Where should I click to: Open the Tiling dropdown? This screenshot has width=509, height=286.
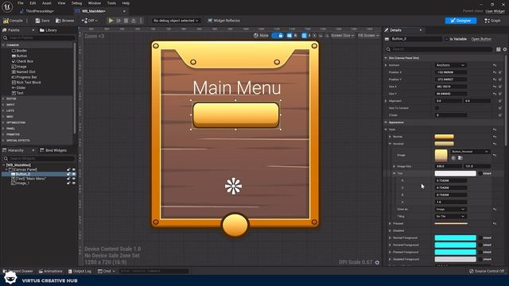pyautogui.click(x=451, y=216)
